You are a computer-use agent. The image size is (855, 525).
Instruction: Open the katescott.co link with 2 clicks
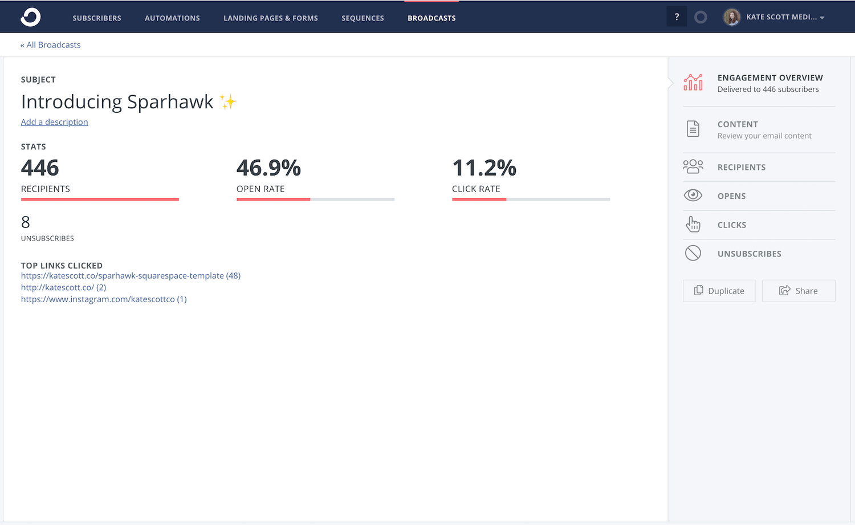[x=63, y=287]
